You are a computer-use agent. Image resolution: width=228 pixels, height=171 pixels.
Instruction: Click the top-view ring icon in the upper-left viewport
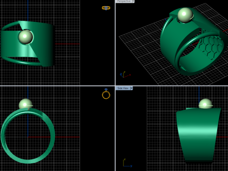[x=106, y=8]
